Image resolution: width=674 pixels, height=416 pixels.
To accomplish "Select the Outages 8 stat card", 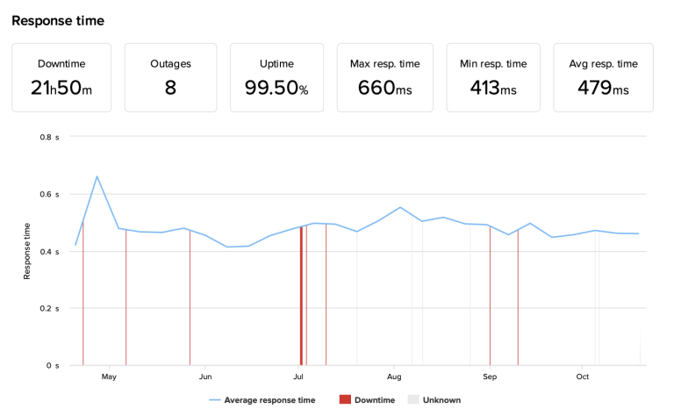I will click(x=170, y=77).
